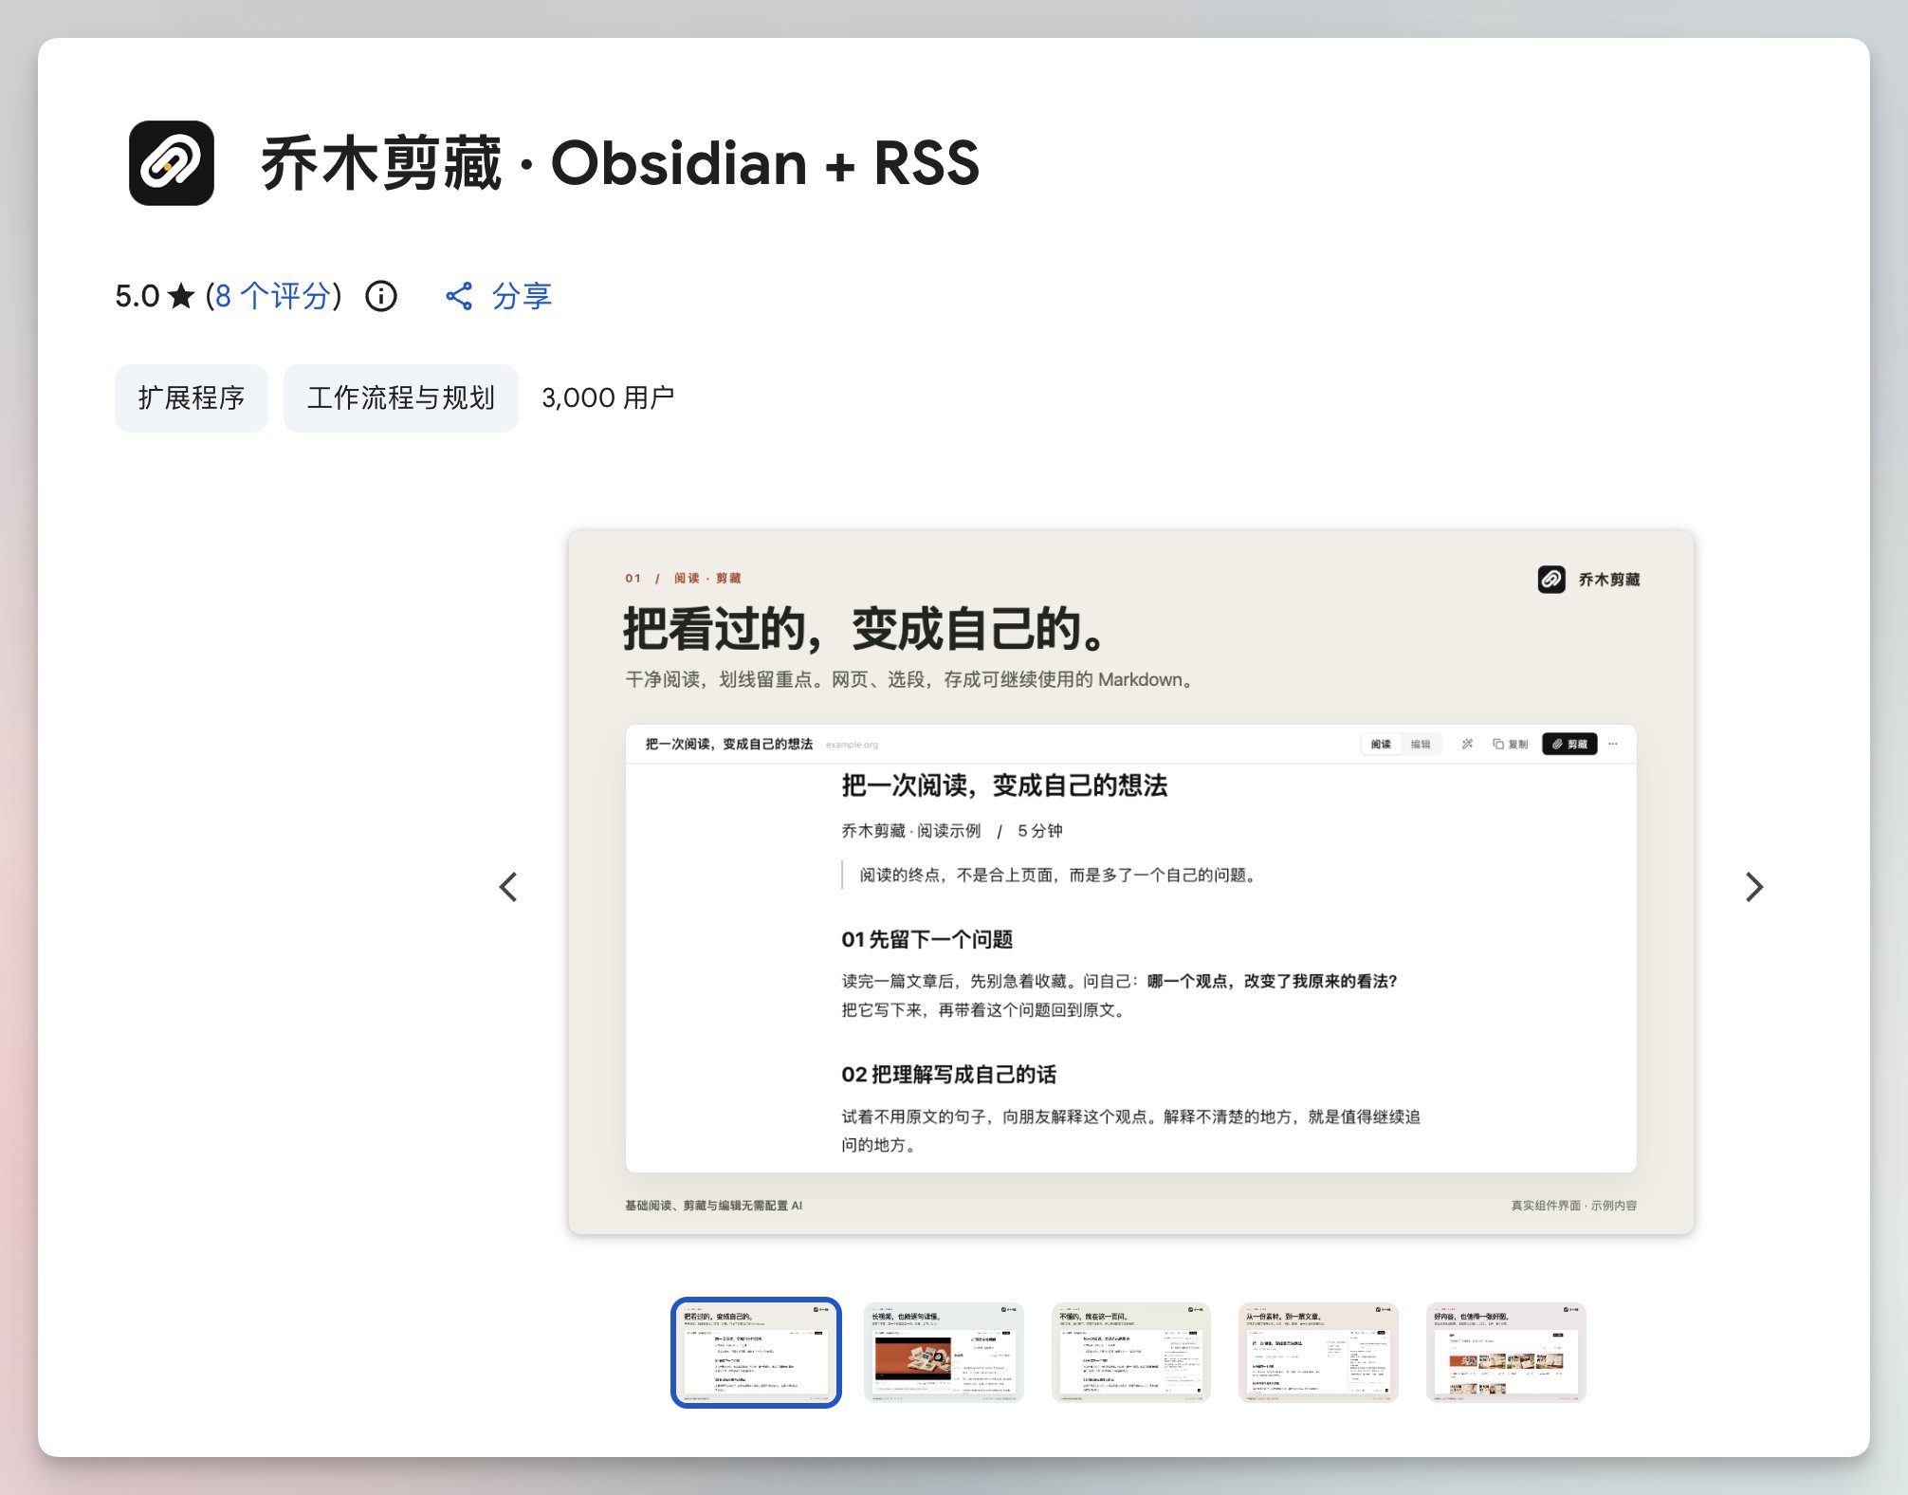This screenshot has height=1495, width=1908.
Task: Select the second thumbnail with the video preview
Action: [x=944, y=1352]
